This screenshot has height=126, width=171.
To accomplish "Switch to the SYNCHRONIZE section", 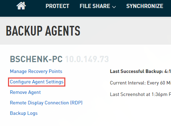I will pyautogui.click(x=145, y=6).
